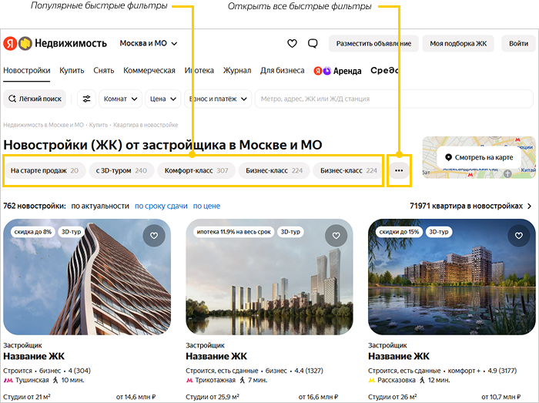Click Разместить объявление button
The image size is (539, 403).
point(373,44)
